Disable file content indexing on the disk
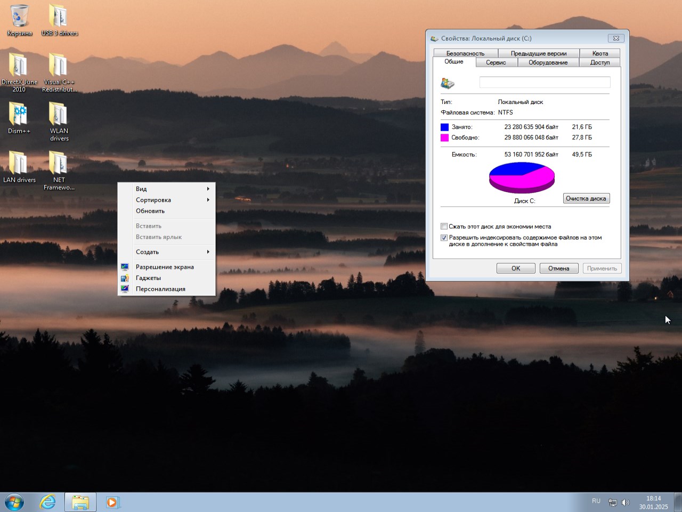 (x=444, y=237)
